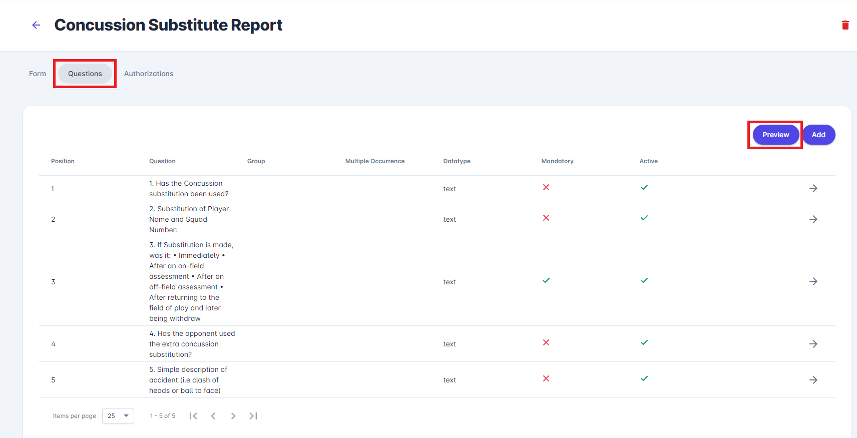Toggle the Active checkmark for question 5

(644, 378)
